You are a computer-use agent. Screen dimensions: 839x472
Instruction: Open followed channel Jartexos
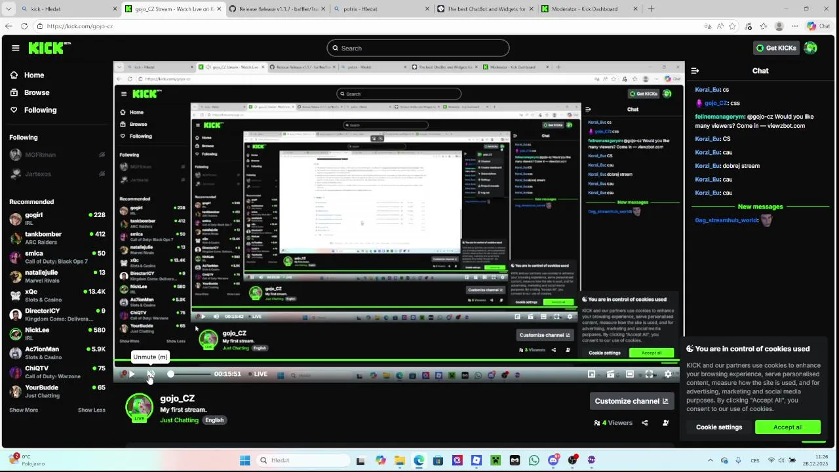point(57,174)
